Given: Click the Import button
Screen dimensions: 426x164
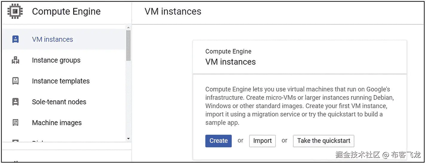Looking at the screenshot, I should [x=262, y=141].
